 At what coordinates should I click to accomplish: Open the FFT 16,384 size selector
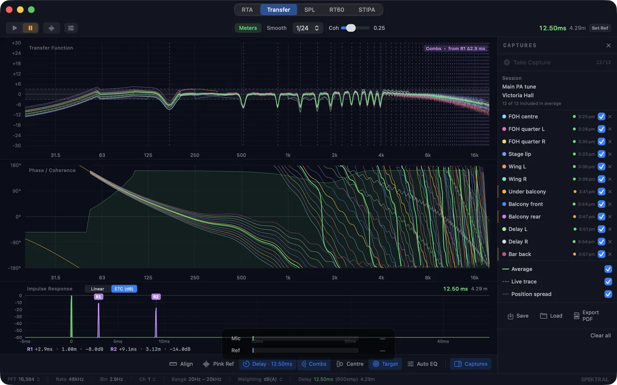click(x=24, y=379)
